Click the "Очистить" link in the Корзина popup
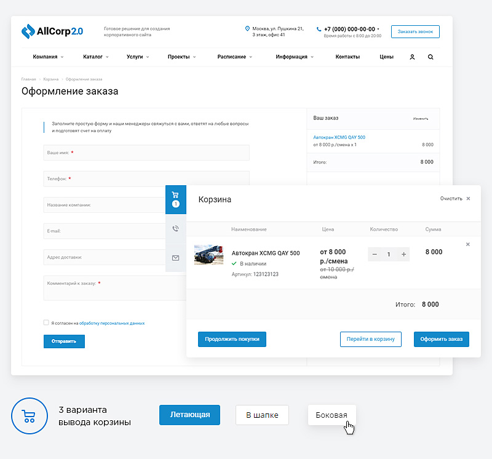The width and height of the screenshot is (492, 459). pos(450,199)
